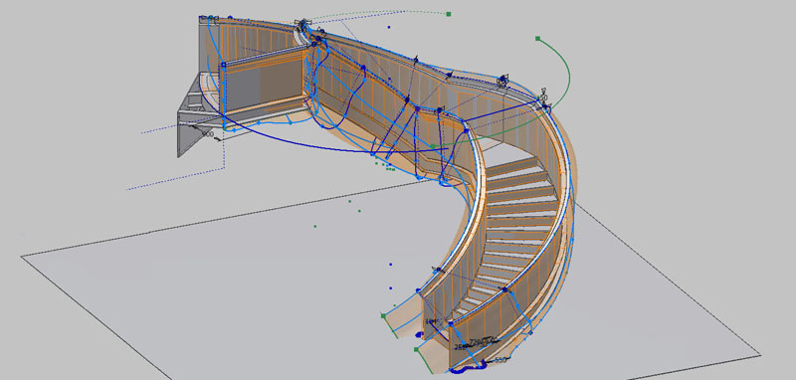Screen dimensions: 796x380
Task: Select the 900 dimension label at the left landing
Action: click(x=207, y=134)
